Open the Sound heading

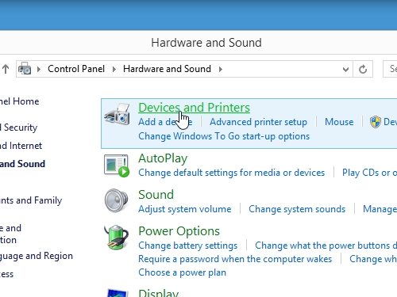[156, 195]
